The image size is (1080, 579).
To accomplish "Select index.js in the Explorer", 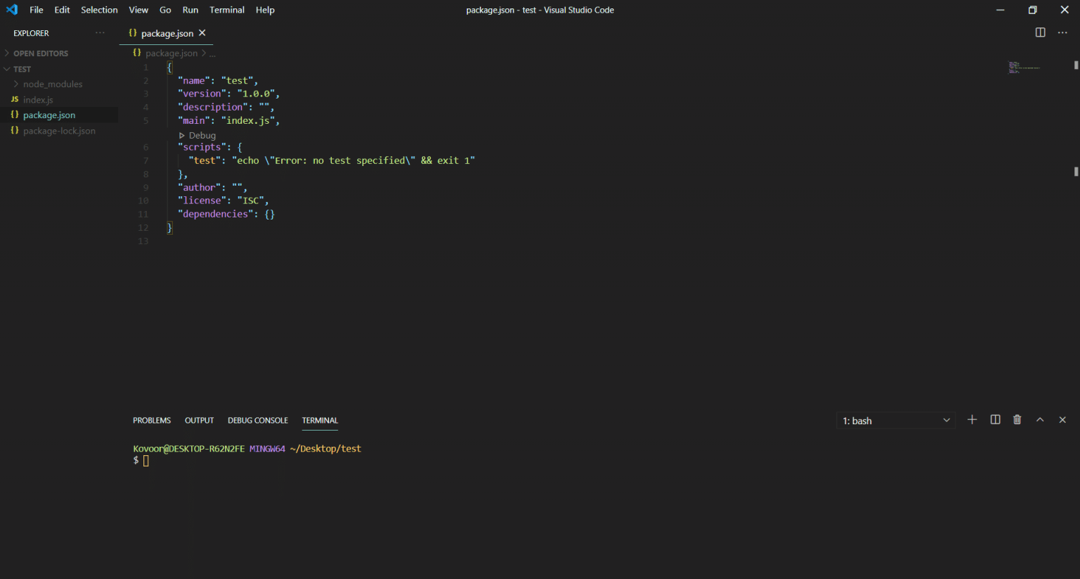I will coord(38,99).
